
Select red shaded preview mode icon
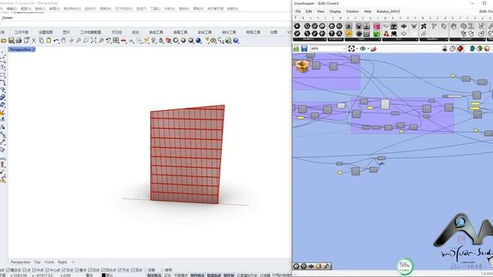pos(461,48)
